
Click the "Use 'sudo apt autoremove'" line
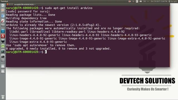[x=41, y=45]
